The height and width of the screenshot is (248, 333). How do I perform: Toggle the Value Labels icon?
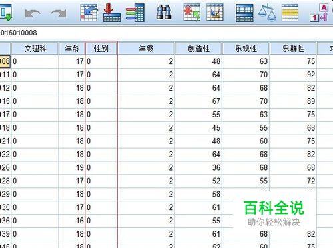pos(319,13)
